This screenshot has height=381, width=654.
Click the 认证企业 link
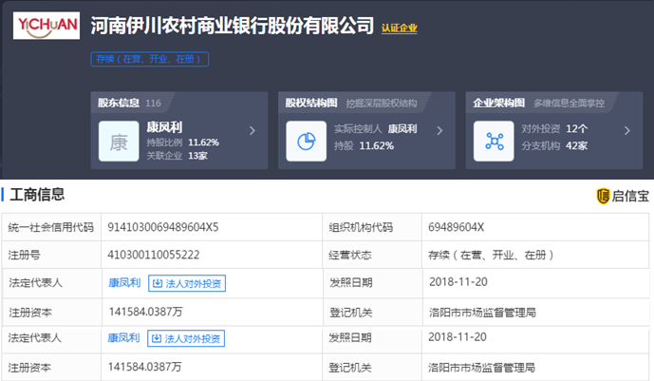coord(399,28)
